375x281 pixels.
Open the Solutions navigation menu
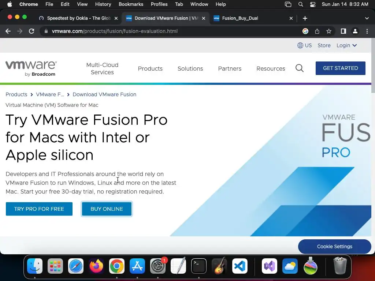coord(190,68)
